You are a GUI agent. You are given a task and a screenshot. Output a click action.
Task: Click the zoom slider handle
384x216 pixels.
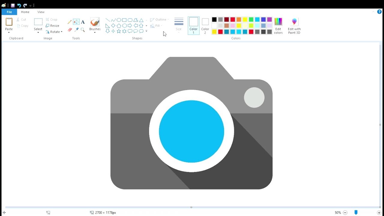click(356, 212)
